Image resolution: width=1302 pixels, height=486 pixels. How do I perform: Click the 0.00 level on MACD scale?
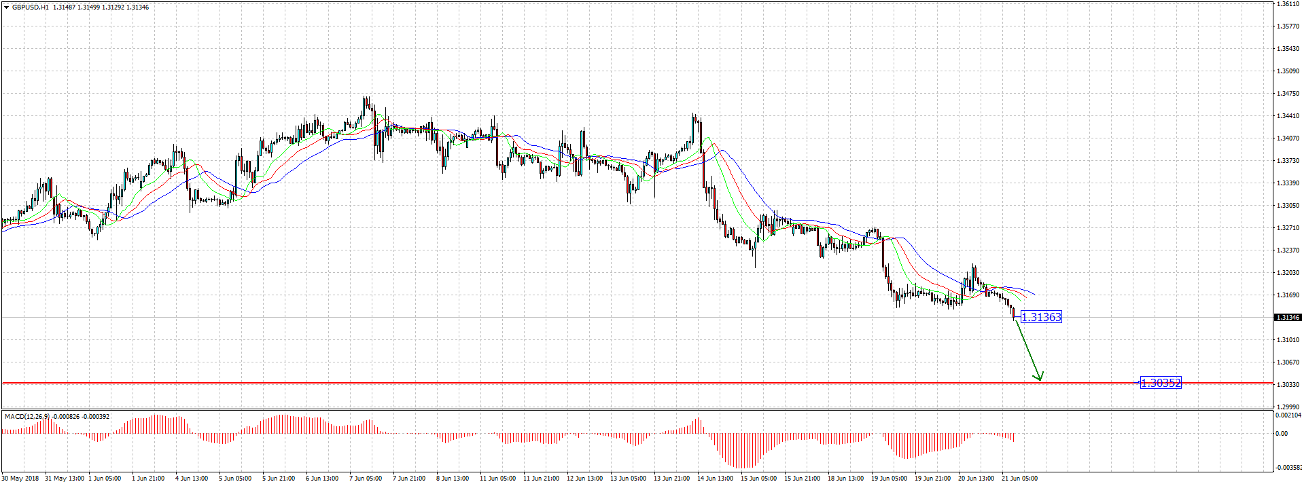1282,434
